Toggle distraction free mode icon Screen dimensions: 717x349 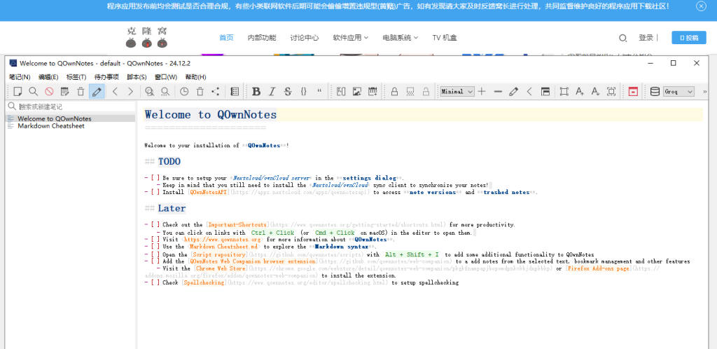pyautogui.click(x=564, y=92)
